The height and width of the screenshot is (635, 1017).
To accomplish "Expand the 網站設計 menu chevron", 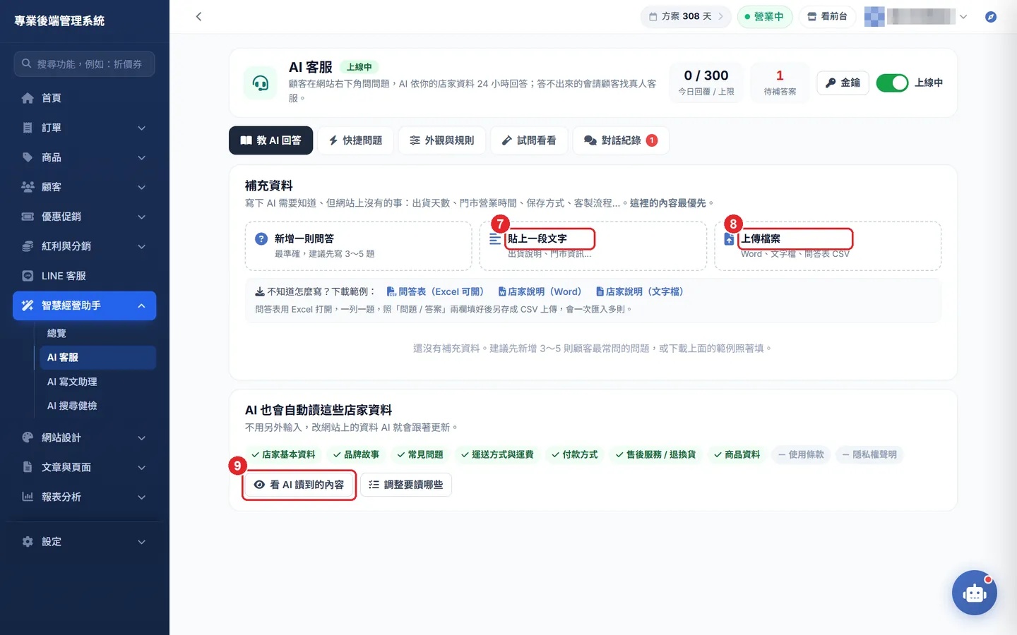I will (x=141, y=437).
